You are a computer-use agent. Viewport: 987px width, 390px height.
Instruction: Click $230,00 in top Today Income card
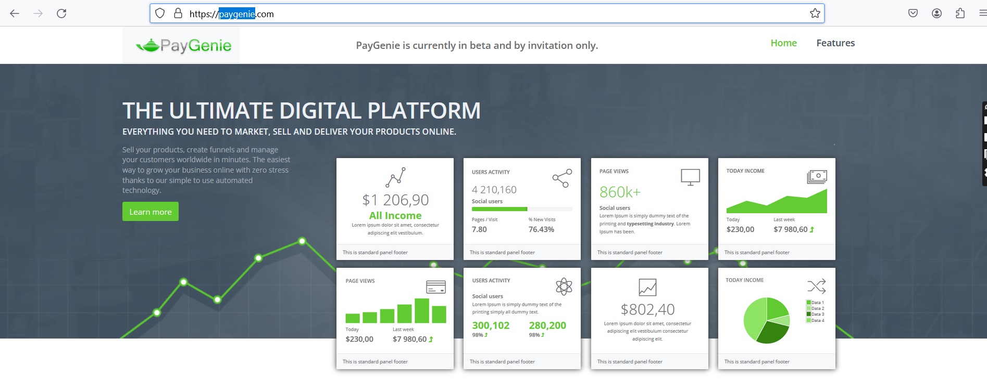coord(740,229)
